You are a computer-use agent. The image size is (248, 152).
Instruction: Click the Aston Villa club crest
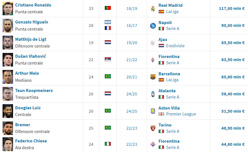point(153,111)
